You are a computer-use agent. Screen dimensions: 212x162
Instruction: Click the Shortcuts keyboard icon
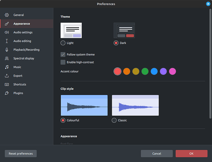tap(7, 85)
